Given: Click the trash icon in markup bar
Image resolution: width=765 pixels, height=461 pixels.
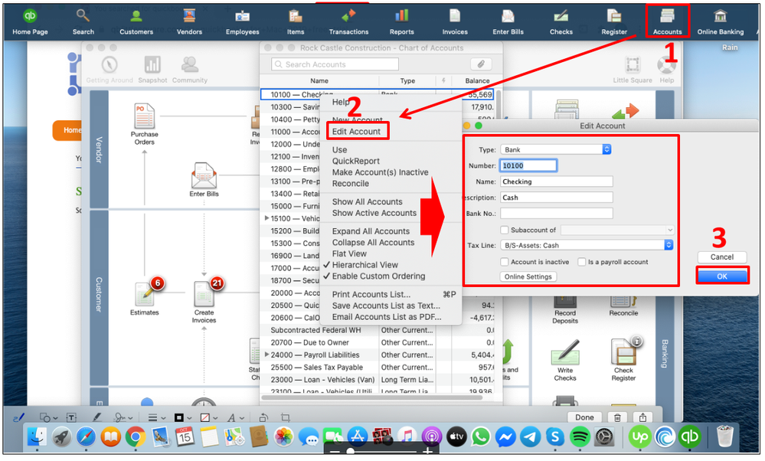Looking at the screenshot, I should pos(617,417).
